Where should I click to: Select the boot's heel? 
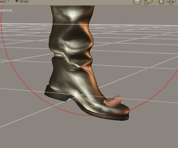pyautogui.click(x=51, y=91)
